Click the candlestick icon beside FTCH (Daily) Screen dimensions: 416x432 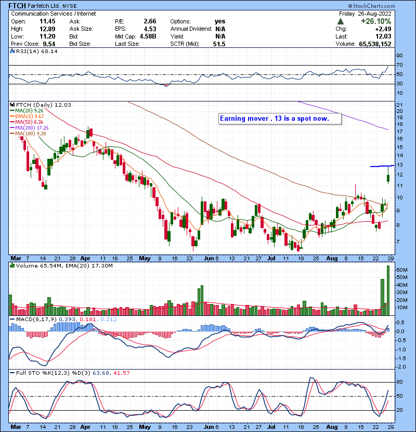click(x=12, y=105)
